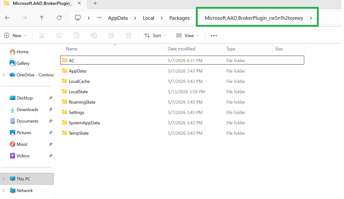This screenshot has width=344, height=199.
Task: Click pin icon next to Music
Action: pyautogui.click(x=51, y=144)
